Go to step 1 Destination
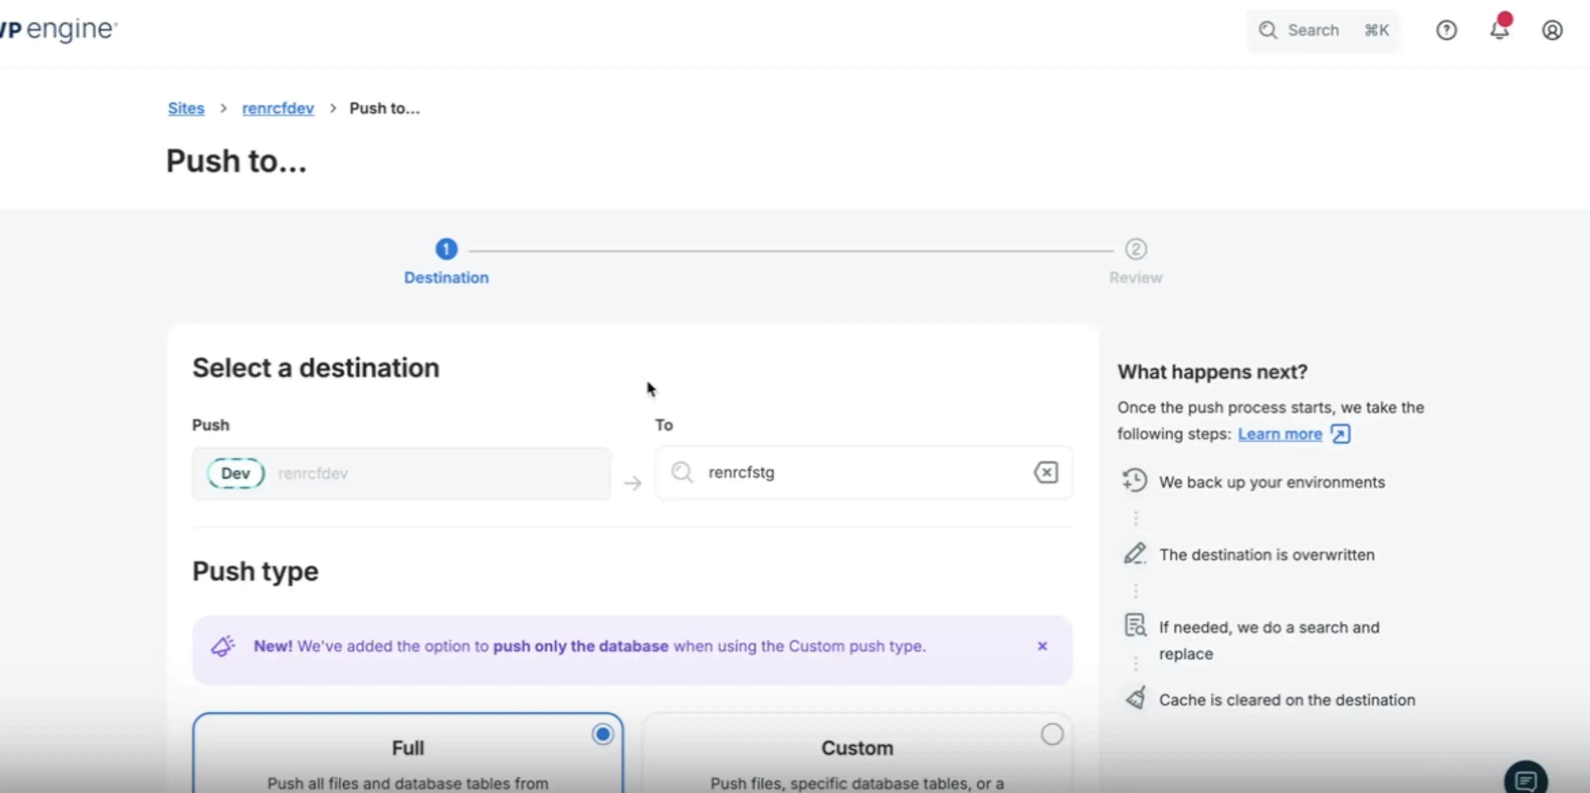Screen dimensions: 1590x793 point(446,249)
